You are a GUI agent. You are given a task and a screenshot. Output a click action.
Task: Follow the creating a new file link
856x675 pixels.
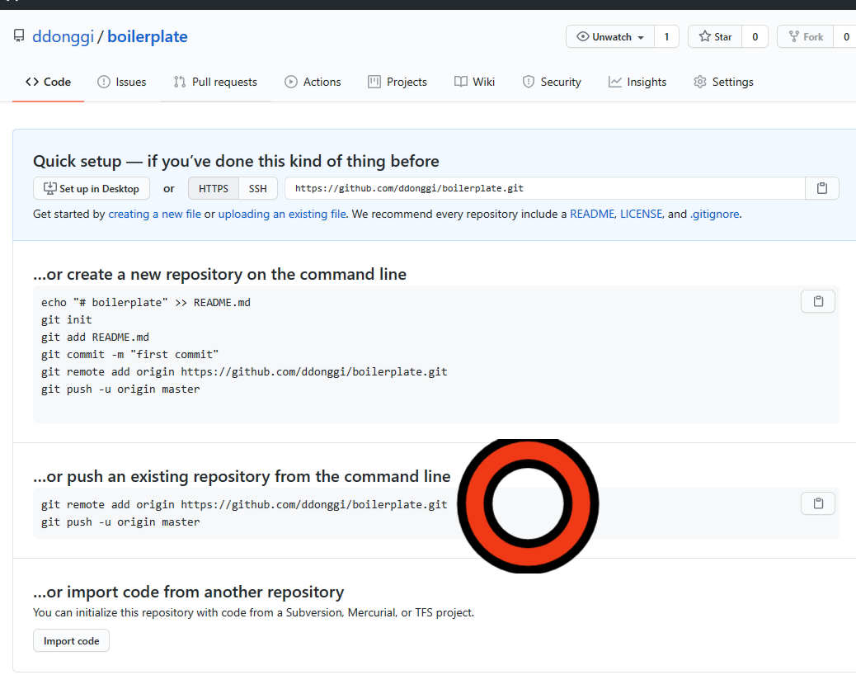[154, 214]
